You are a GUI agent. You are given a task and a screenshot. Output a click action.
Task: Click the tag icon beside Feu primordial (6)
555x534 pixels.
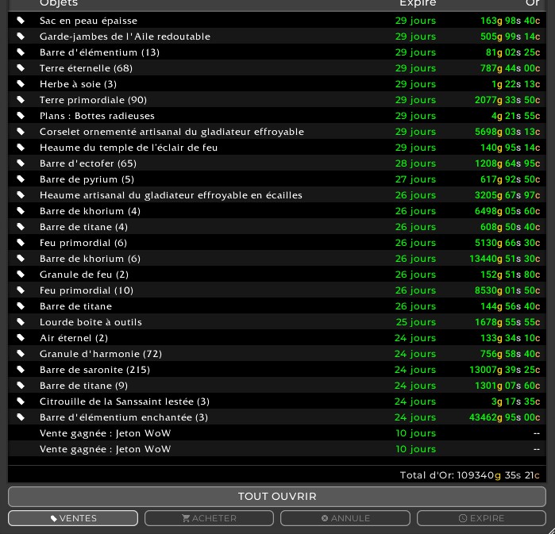(x=21, y=243)
